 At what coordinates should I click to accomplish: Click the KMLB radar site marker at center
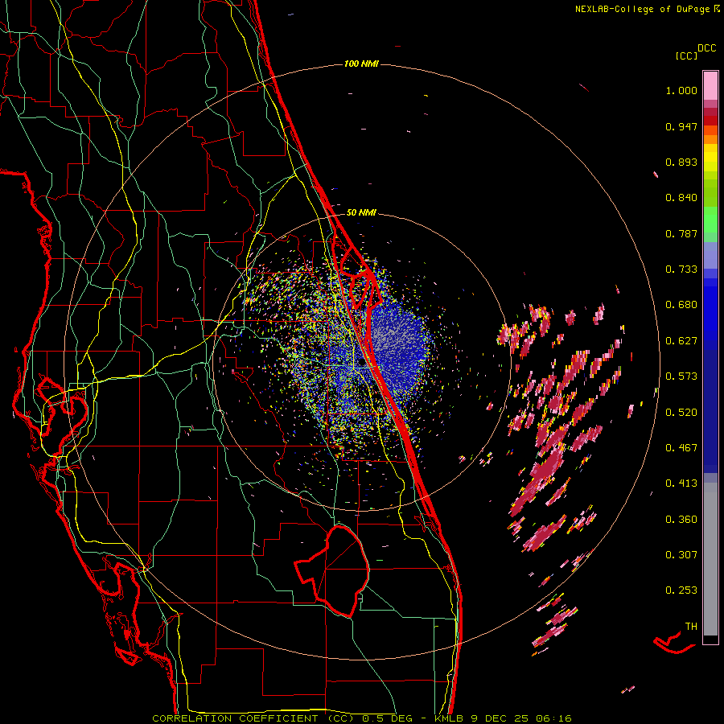pos(361,363)
